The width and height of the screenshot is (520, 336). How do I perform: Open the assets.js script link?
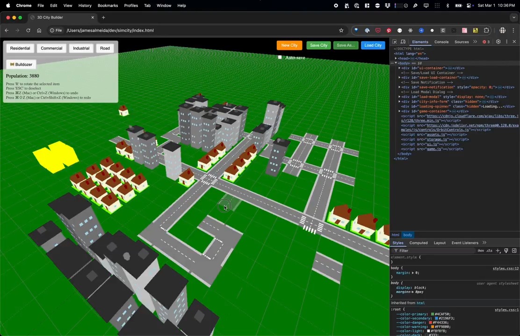pos(435,134)
